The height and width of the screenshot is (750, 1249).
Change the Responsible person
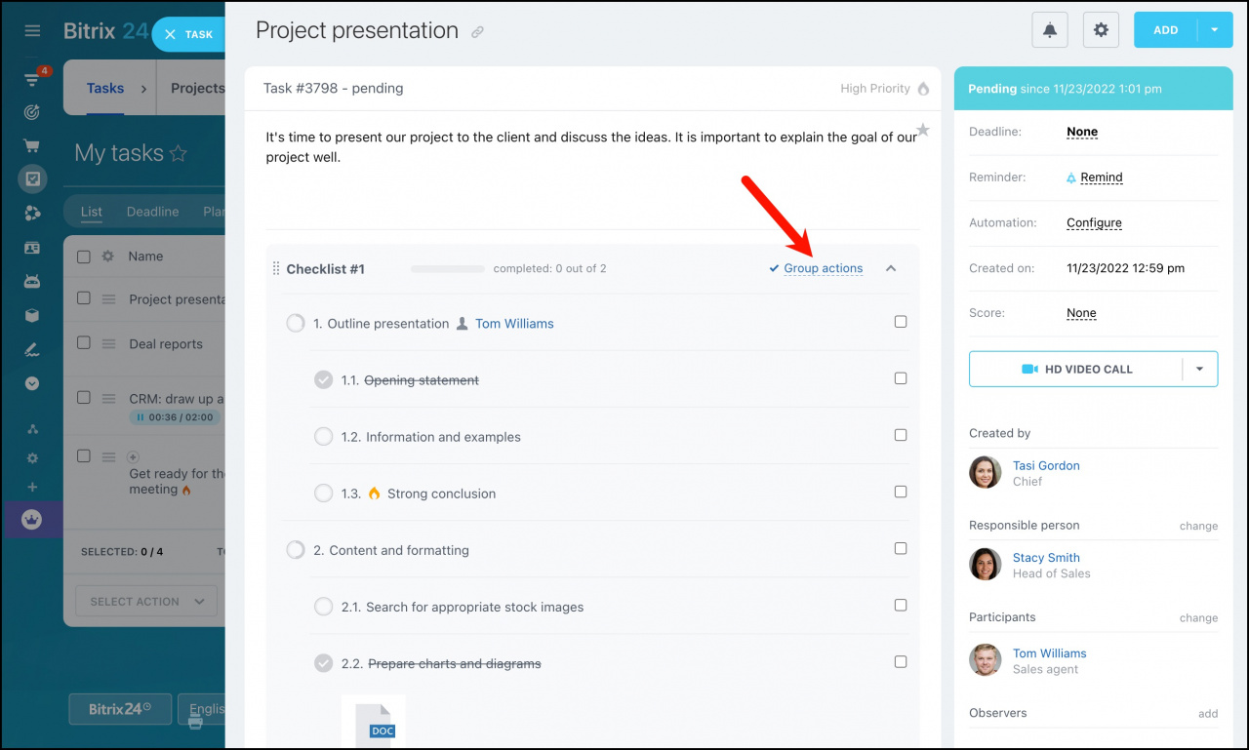(x=1198, y=526)
